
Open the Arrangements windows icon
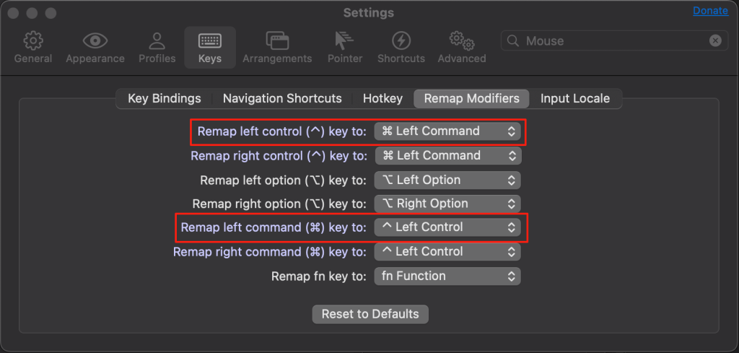[277, 41]
